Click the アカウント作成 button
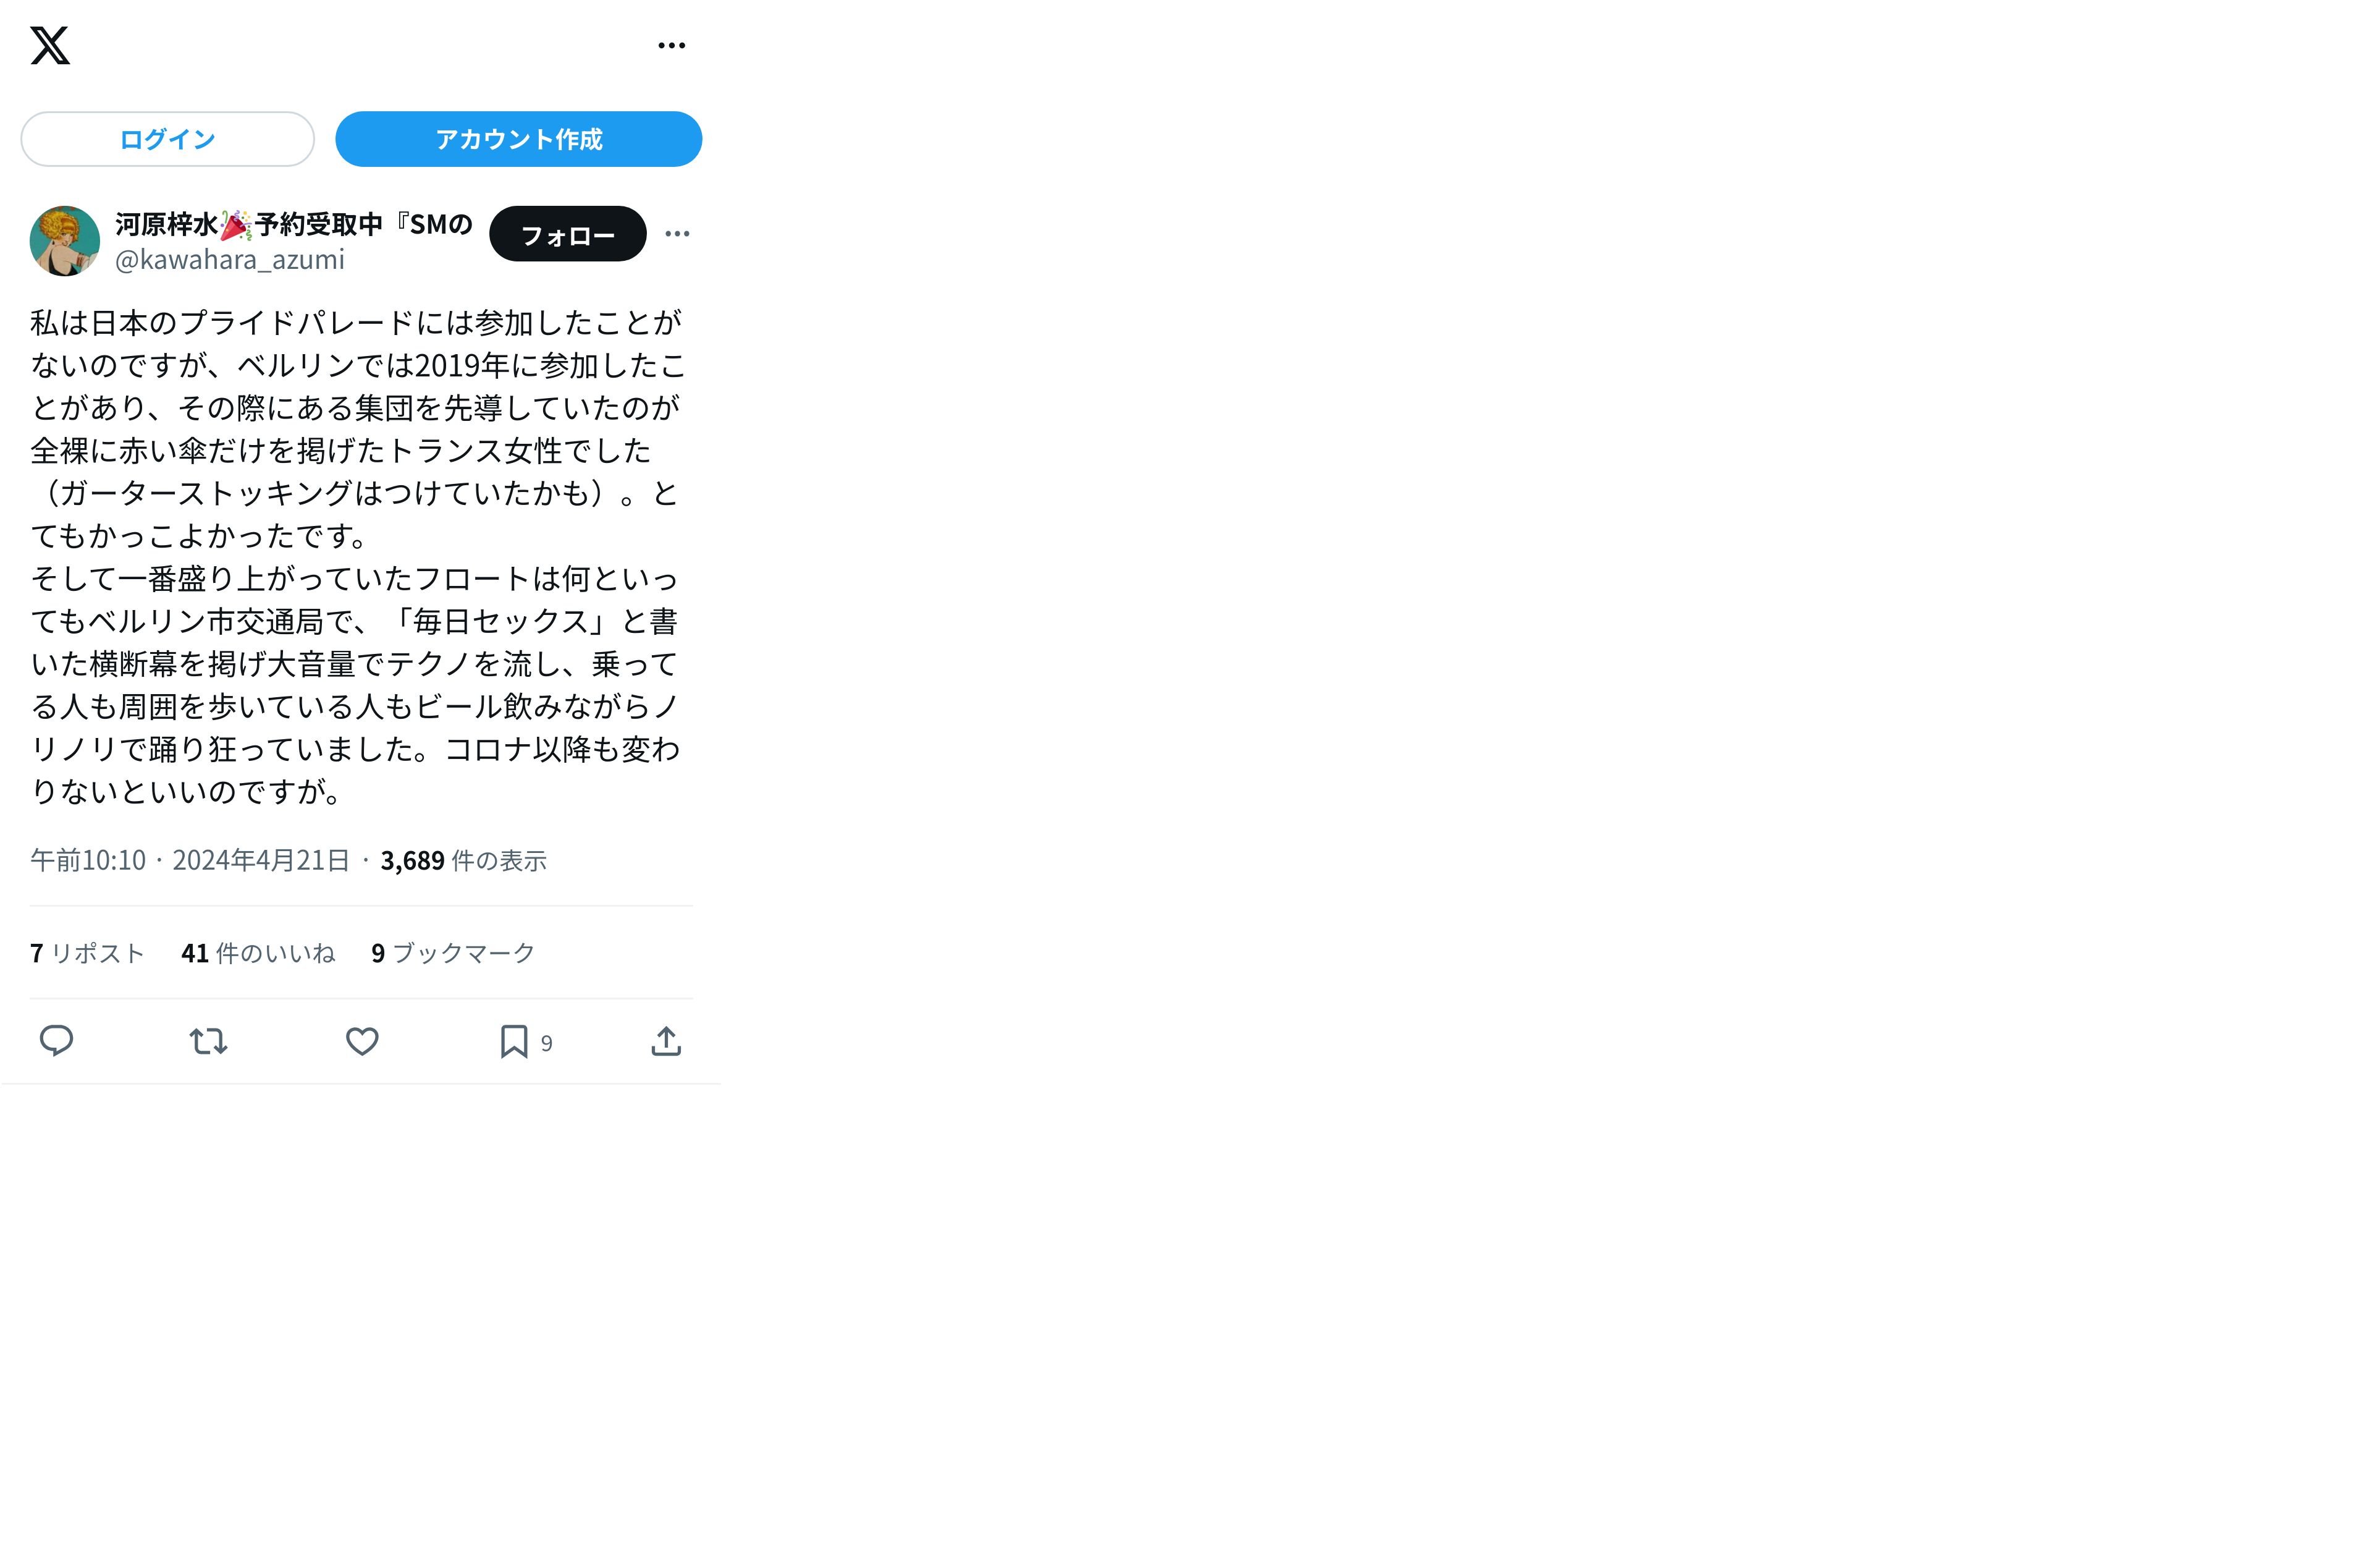2380x1565 pixels. (518, 139)
